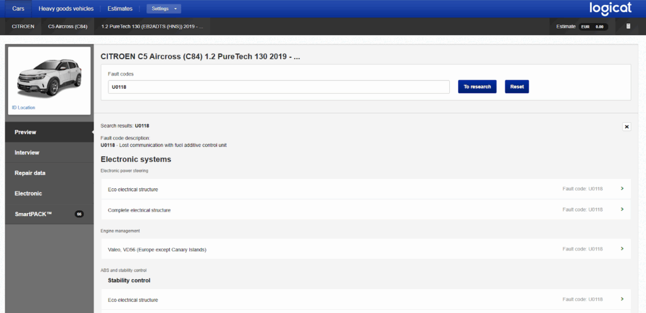Open the SmartPACK 66 count badge
646x313 pixels.
79,214
